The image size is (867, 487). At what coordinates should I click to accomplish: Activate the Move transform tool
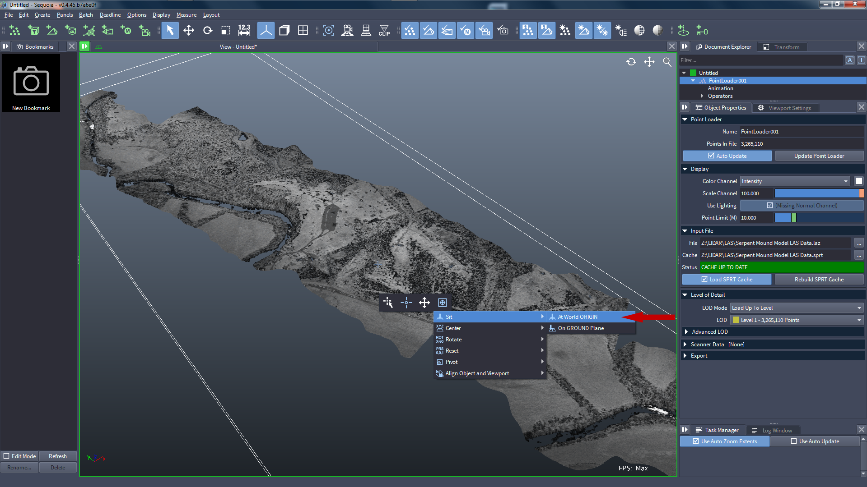pos(189,31)
